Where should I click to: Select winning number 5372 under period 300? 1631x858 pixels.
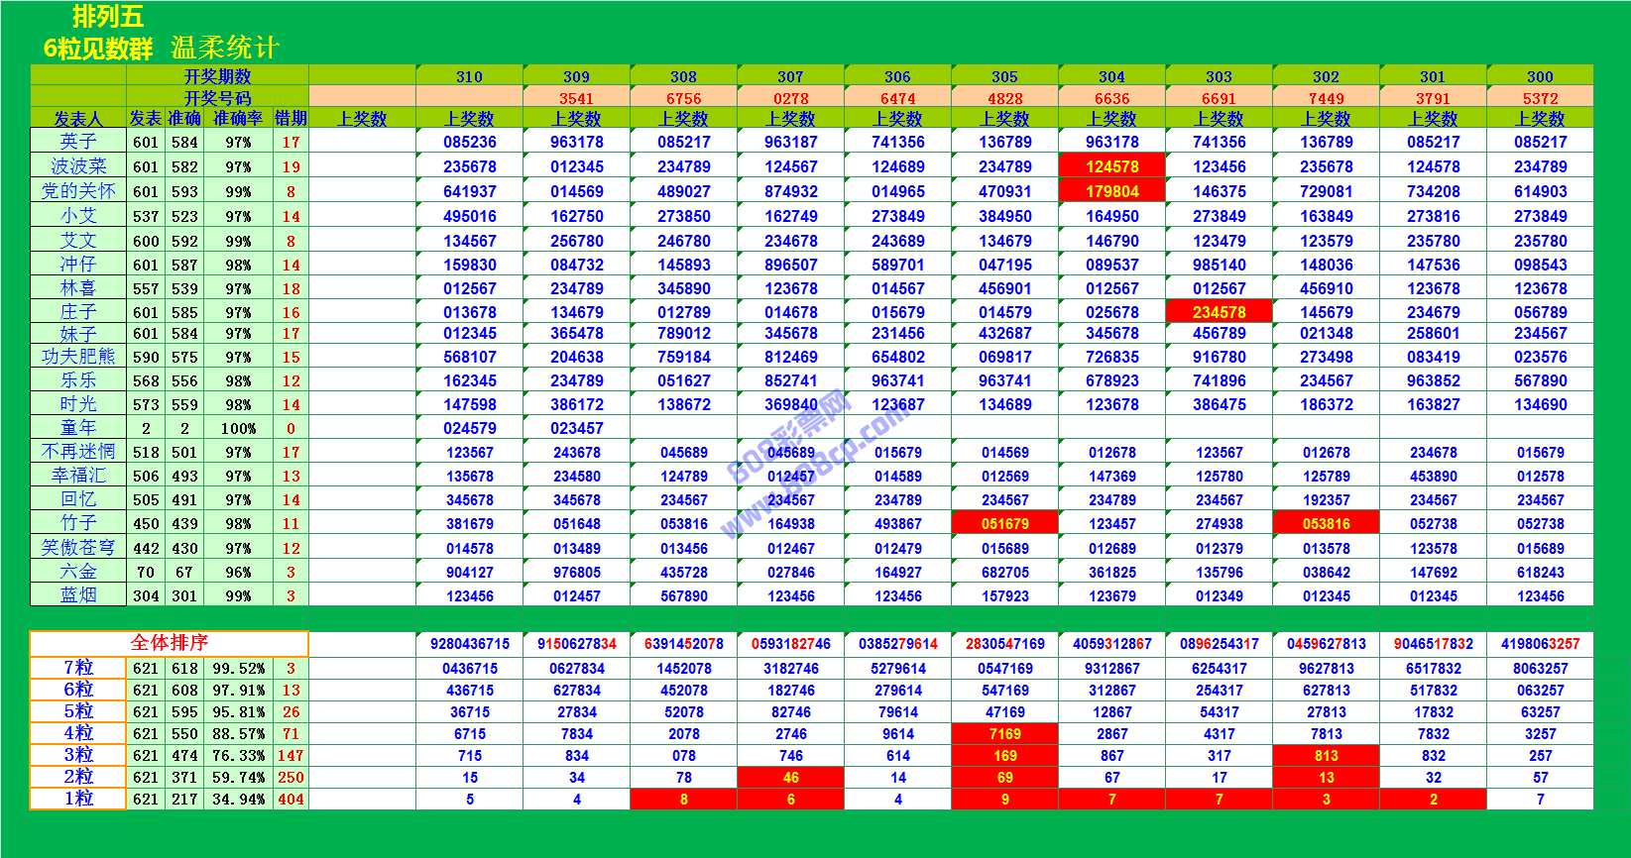pyautogui.click(x=1540, y=98)
